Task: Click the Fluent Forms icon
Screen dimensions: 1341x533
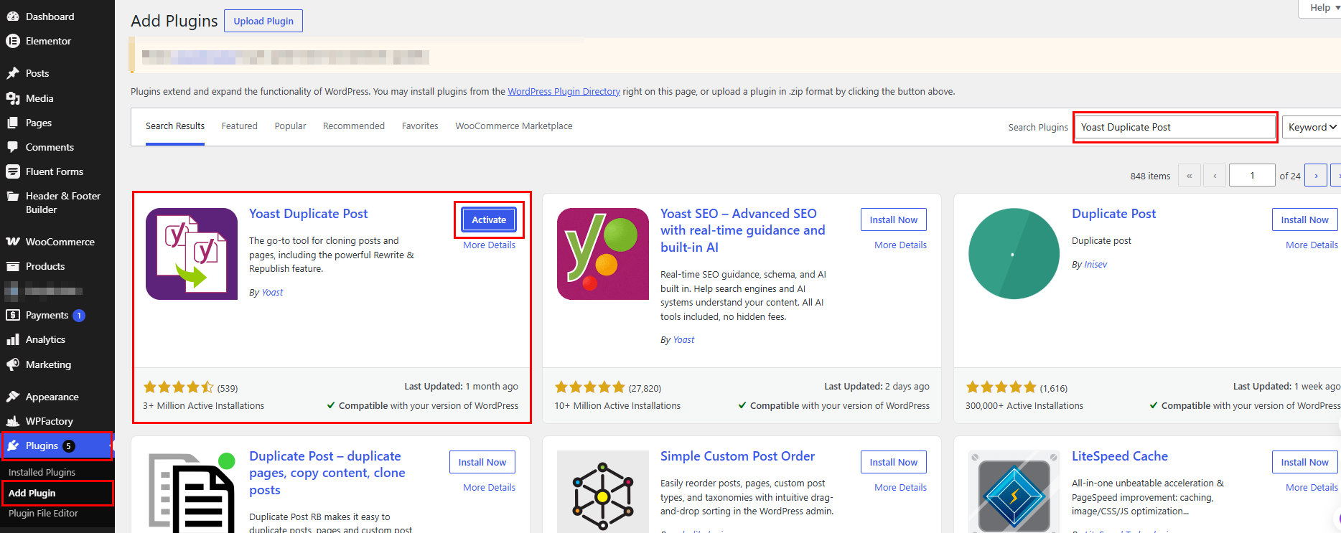Action: pos(13,171)
